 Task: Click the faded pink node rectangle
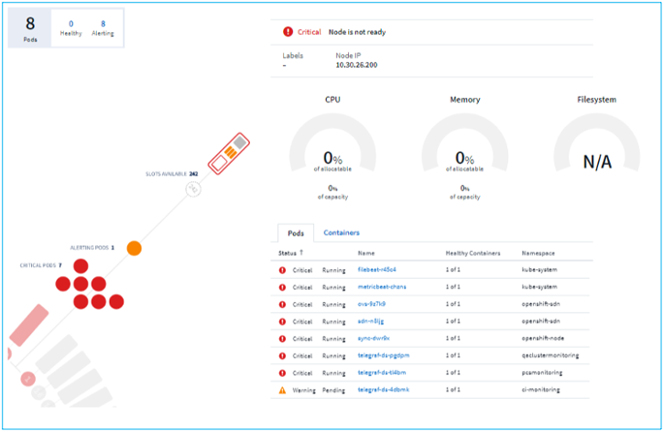[x=29, y=324]
